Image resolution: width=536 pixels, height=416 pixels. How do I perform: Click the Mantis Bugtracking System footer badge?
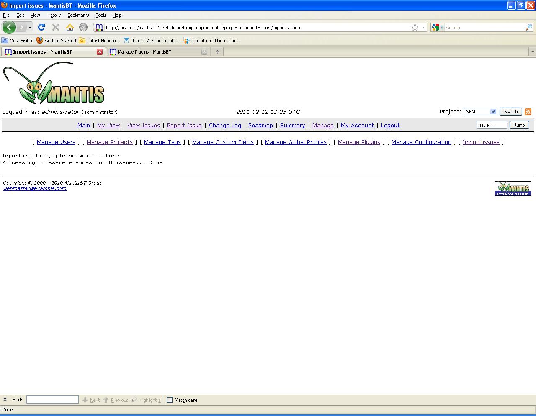click(x=513, y=188)
